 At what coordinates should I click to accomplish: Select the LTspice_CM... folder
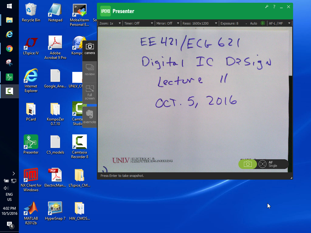(x=79, y=178)
